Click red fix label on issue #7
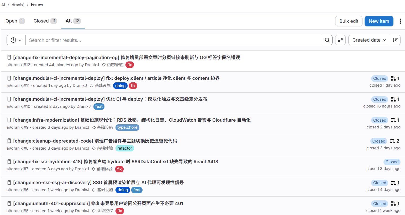This screenshot has height=215, width=405. (x=119, y=169)
